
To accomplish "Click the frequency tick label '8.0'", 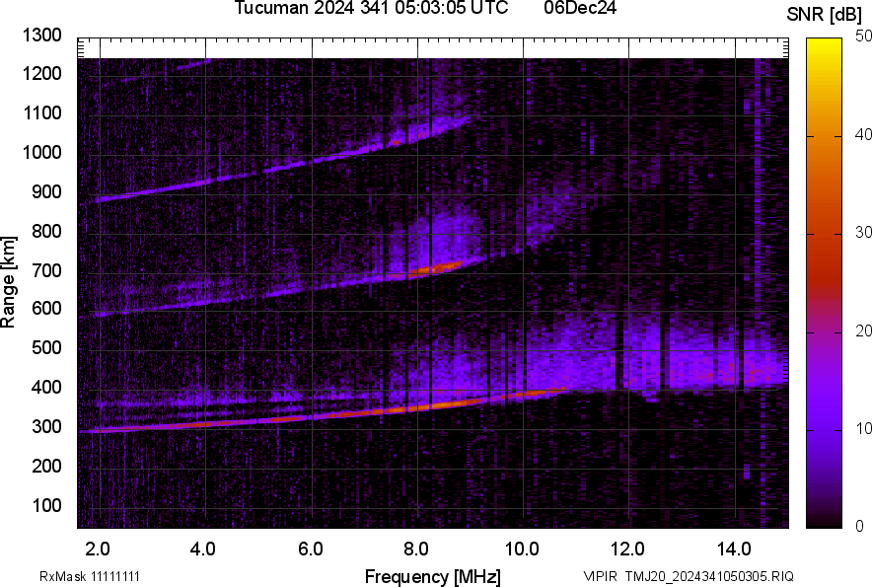I will click(x=416, y=550).
